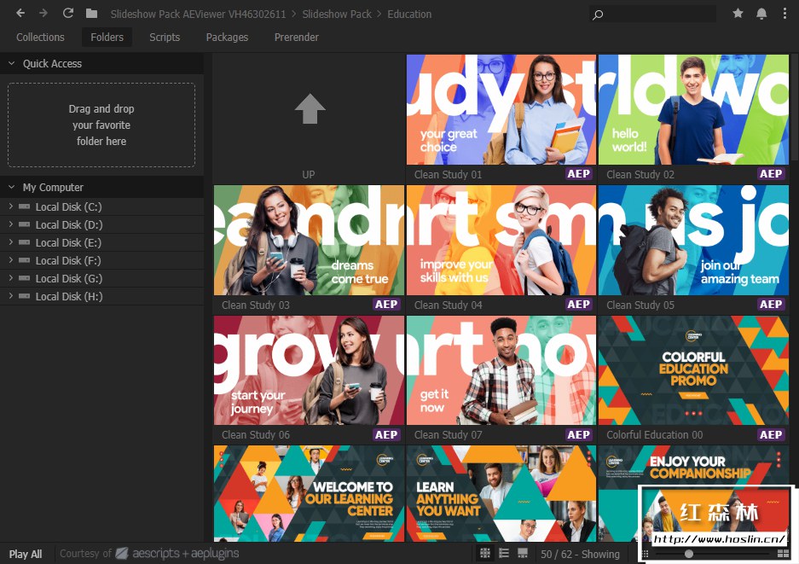Collapse the Quick Access section
This screenshot has width=799, height=564.
(x=11, y=63)
